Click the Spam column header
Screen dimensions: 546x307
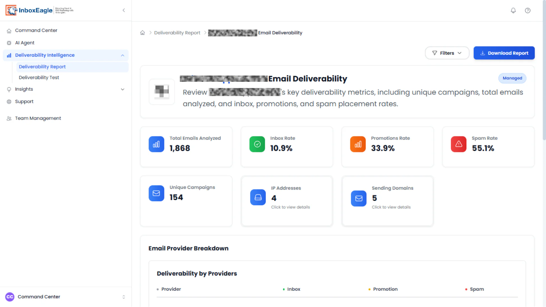coord(477,289)
